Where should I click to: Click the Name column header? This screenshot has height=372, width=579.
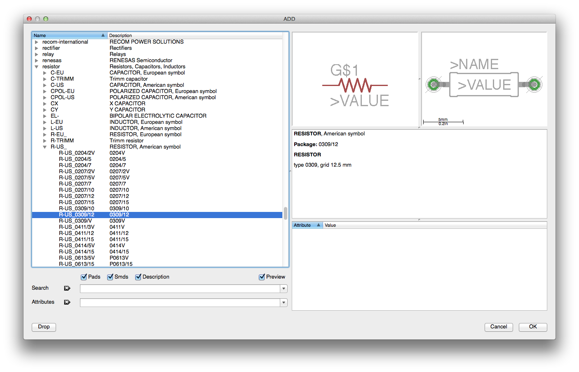click(70, 35)
